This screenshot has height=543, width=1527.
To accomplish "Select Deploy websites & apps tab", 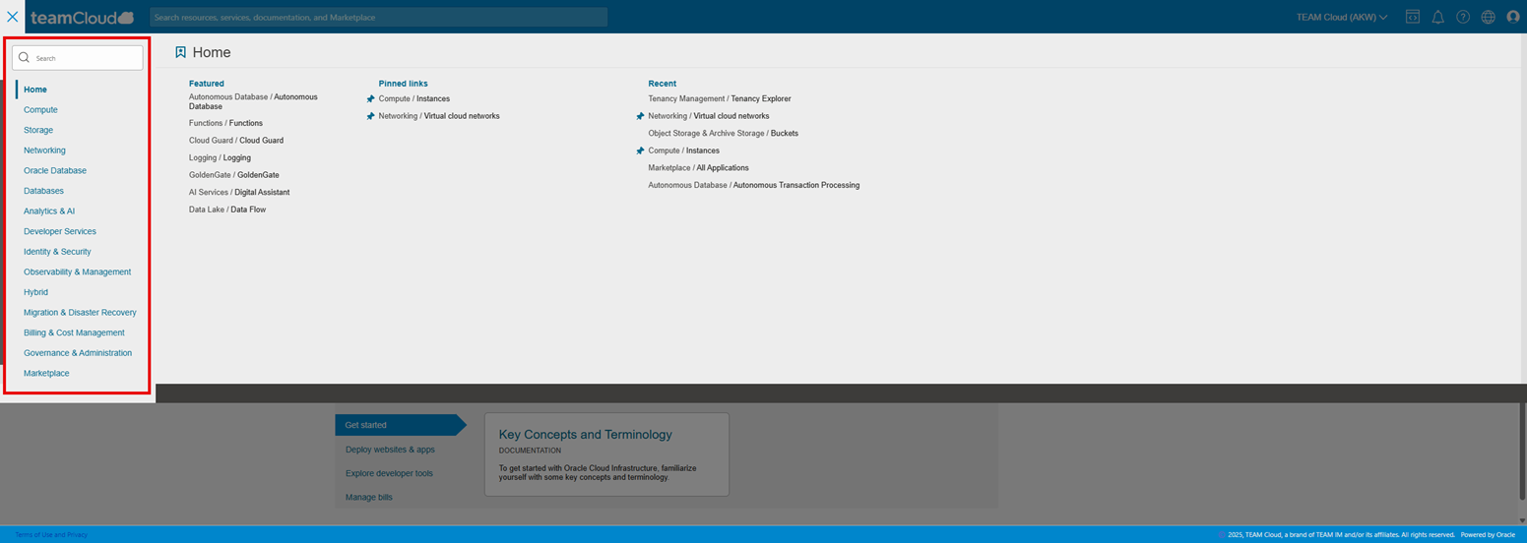I will point(390,450).
